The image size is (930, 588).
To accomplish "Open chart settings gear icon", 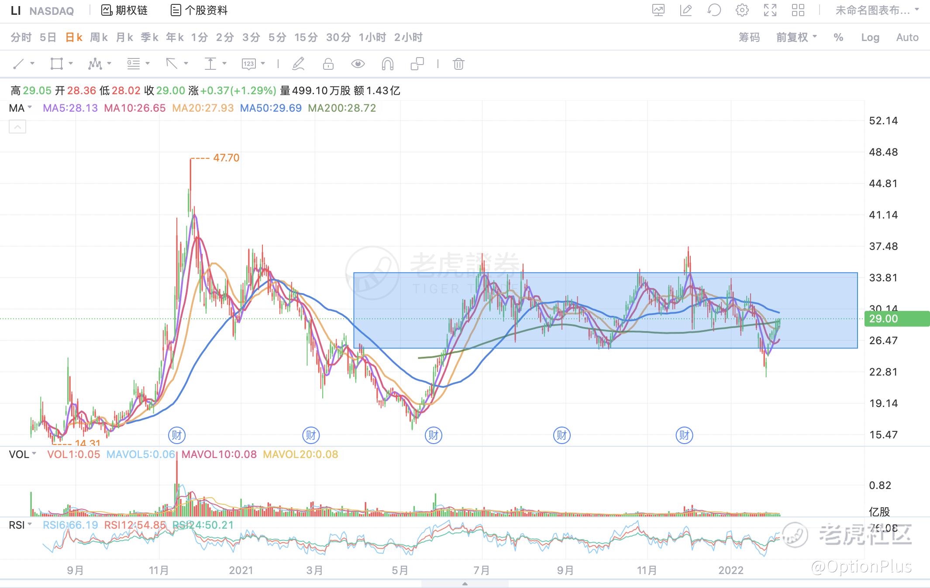I will [742, 10].
